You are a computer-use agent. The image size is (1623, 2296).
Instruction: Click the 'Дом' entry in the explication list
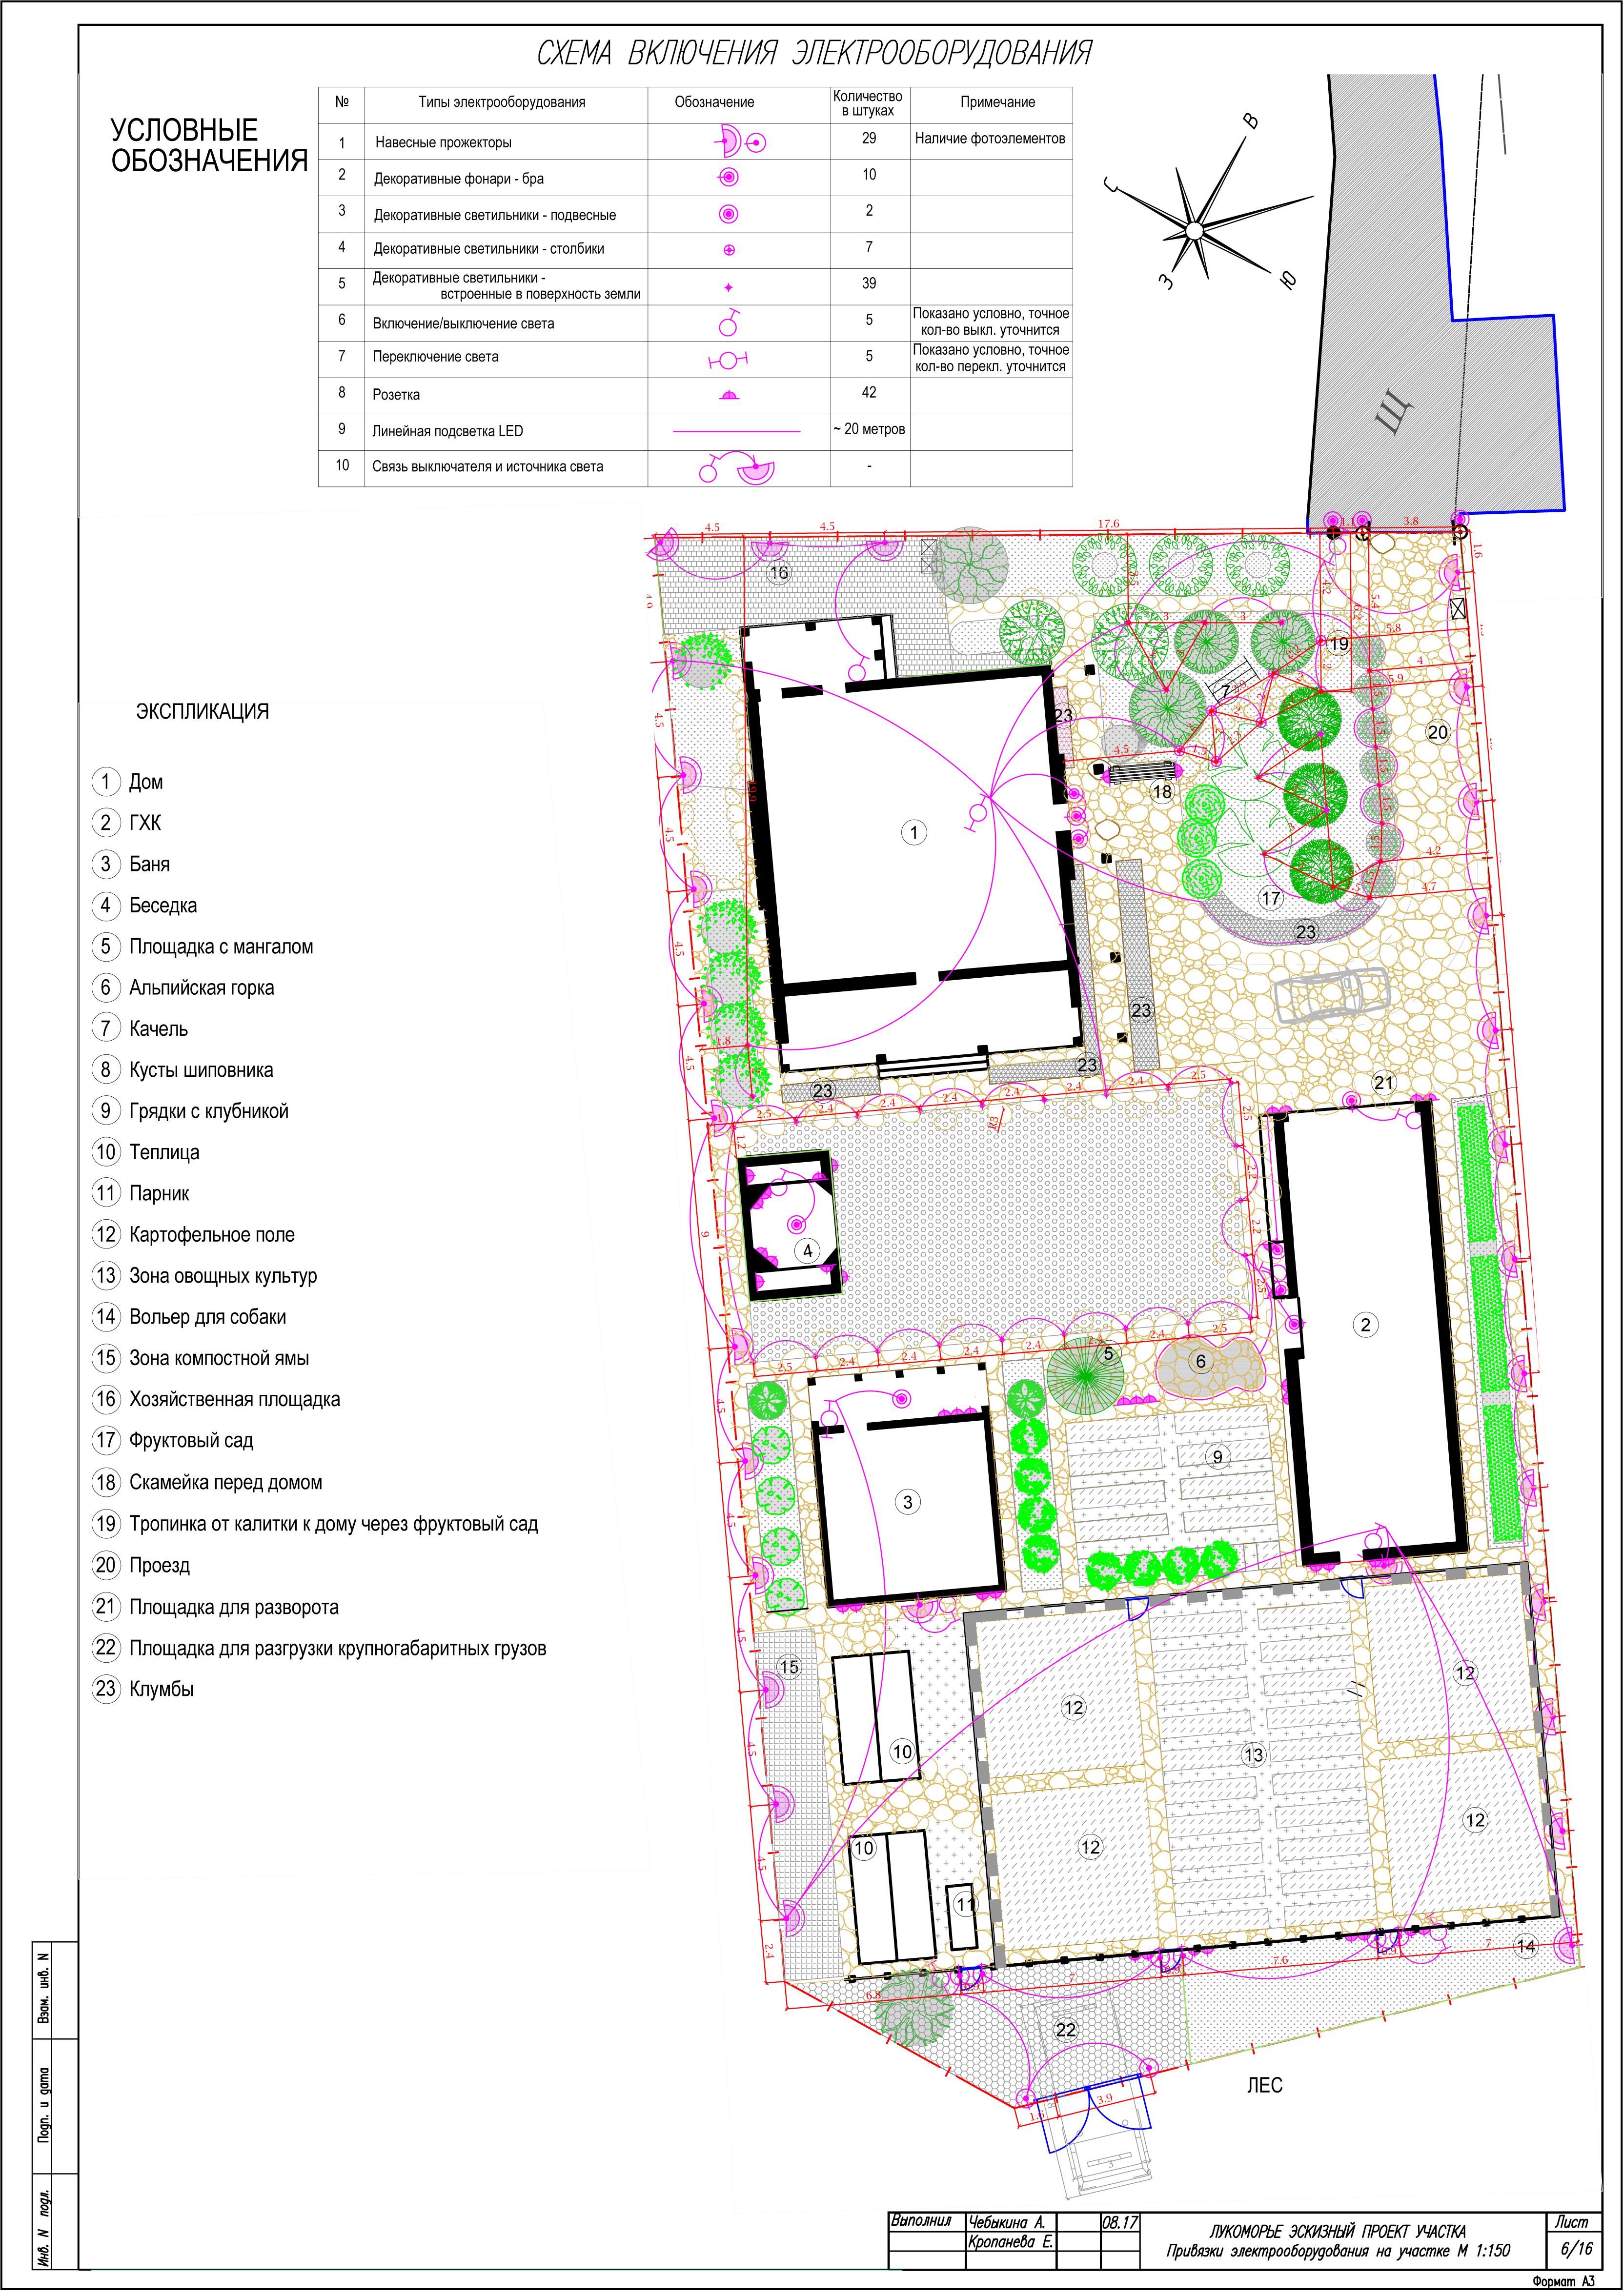click(x=146, y=782)
